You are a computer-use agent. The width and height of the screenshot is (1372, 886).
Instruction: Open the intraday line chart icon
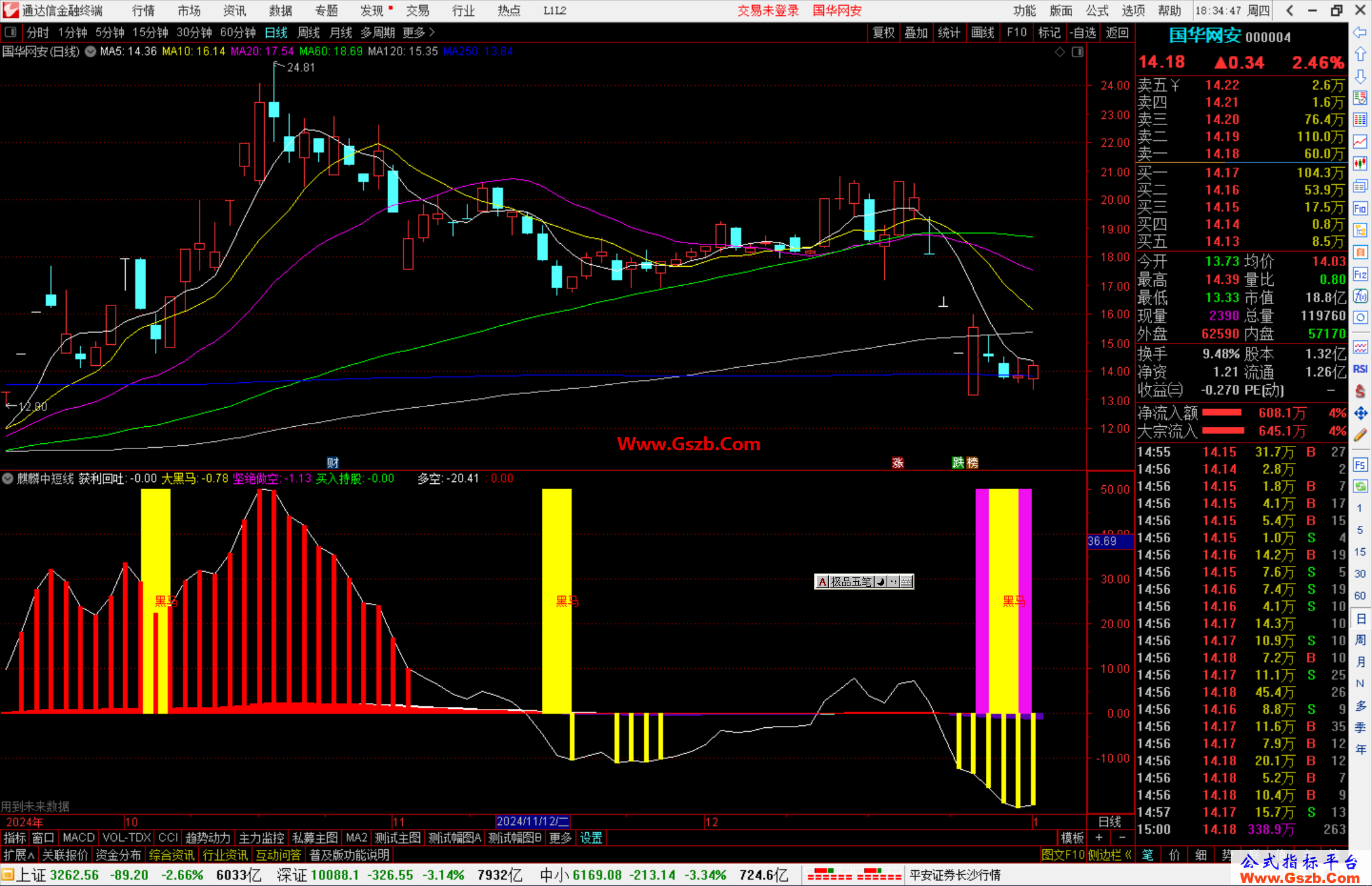click(1360, 142)
